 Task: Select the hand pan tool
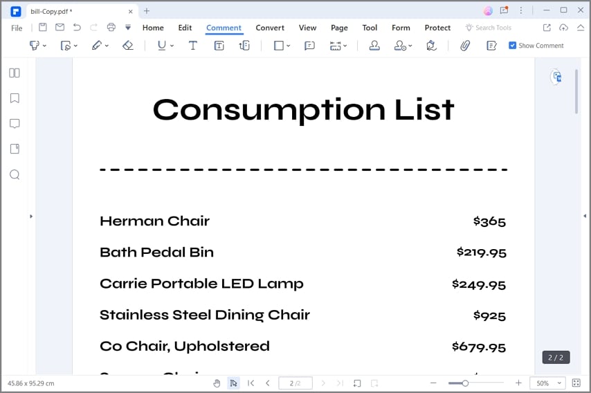point(217,383)
